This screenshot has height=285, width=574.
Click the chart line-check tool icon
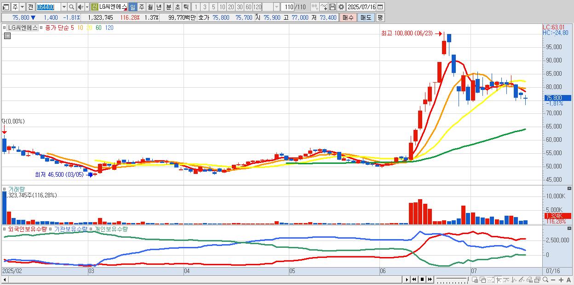pos(324,7)
